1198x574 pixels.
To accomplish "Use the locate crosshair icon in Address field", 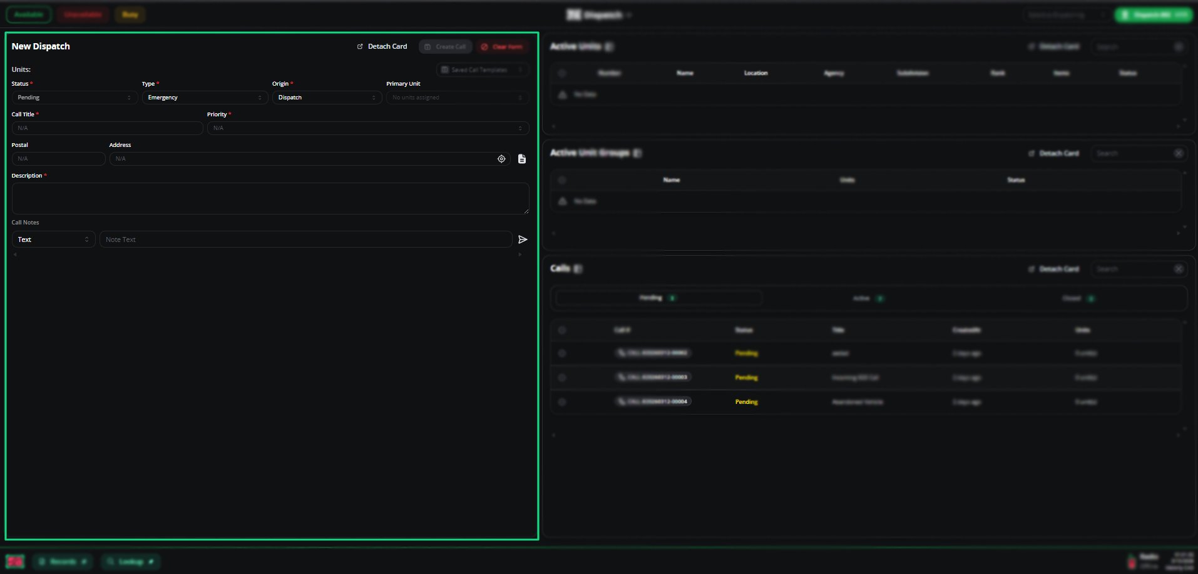I will (501, 159).
